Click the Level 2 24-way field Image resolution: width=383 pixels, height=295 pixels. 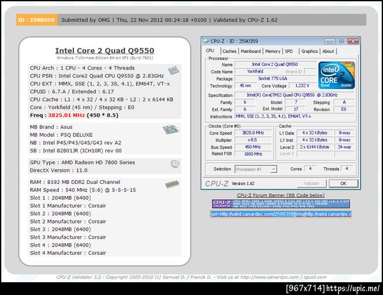click(x=345, y=147)
